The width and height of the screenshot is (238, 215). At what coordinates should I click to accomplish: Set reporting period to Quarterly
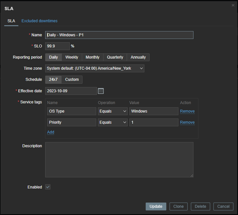pos(115,57)
